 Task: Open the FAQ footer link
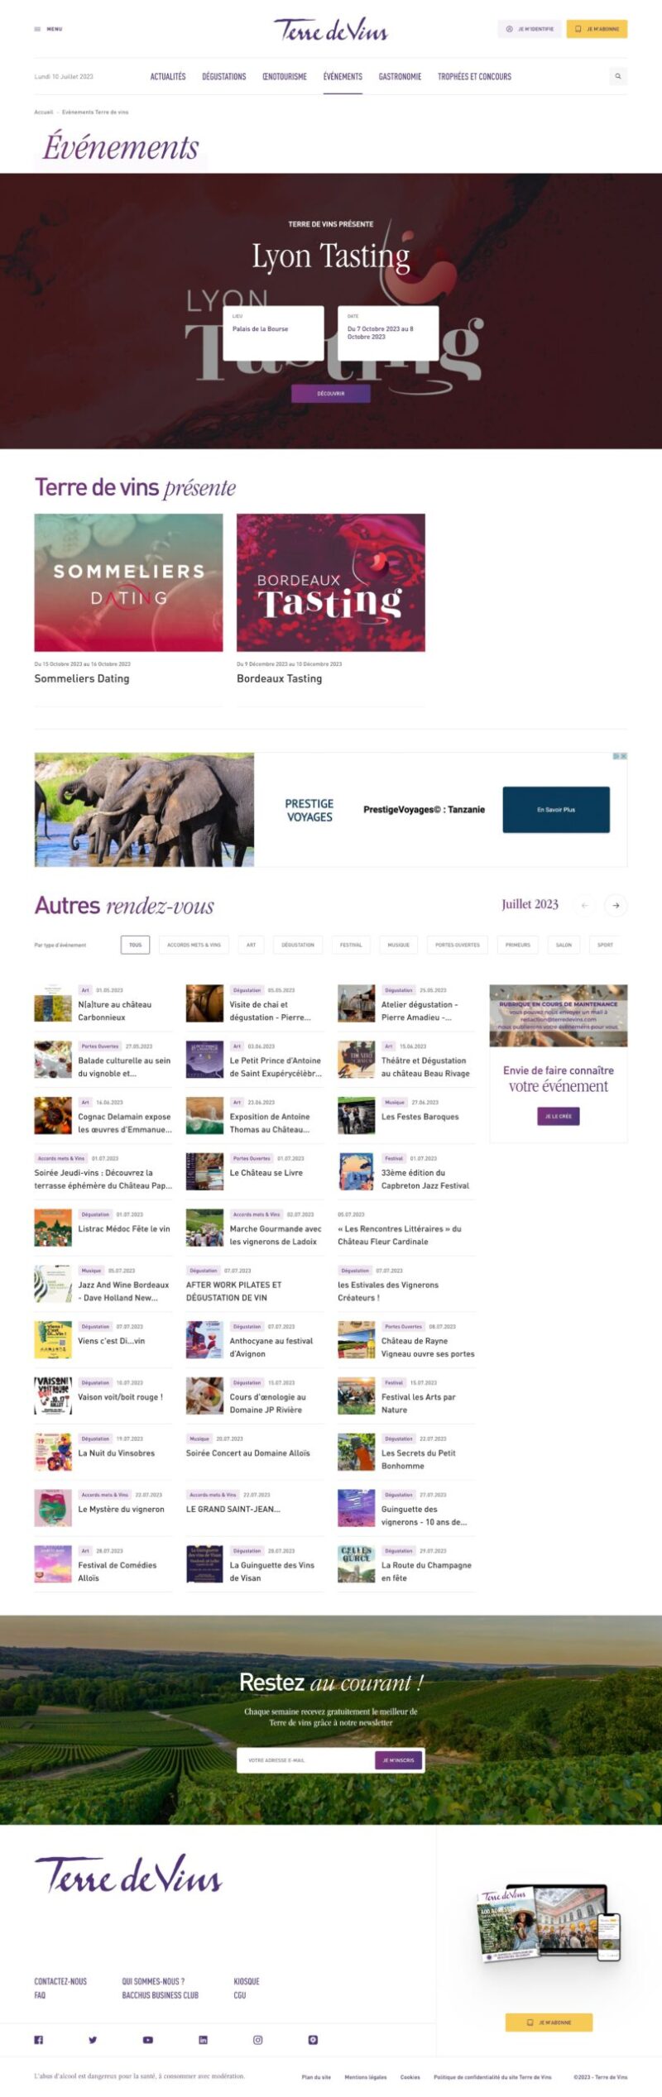pyautogui.click(x=40, y=1995)
